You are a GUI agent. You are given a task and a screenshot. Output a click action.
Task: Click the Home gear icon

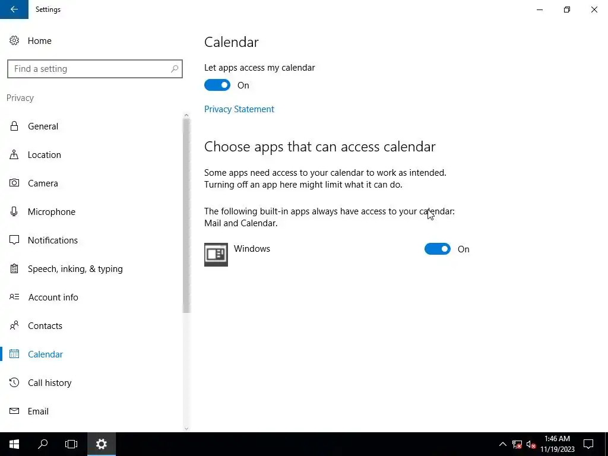click(x=14, y=41)
